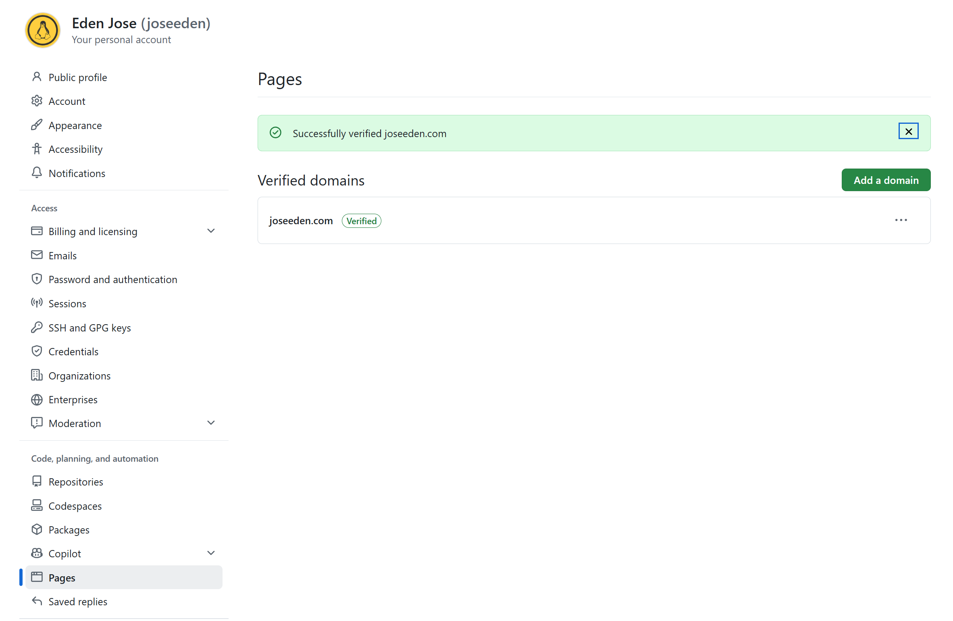Click the Packages cube icon
953x621 pixels.
point(37,529)
